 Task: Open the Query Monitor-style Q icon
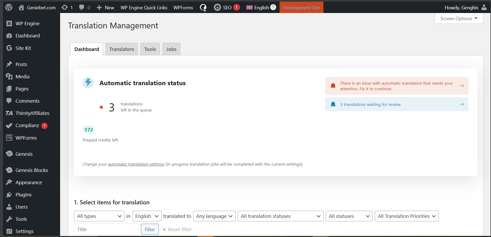pos(203,8)
